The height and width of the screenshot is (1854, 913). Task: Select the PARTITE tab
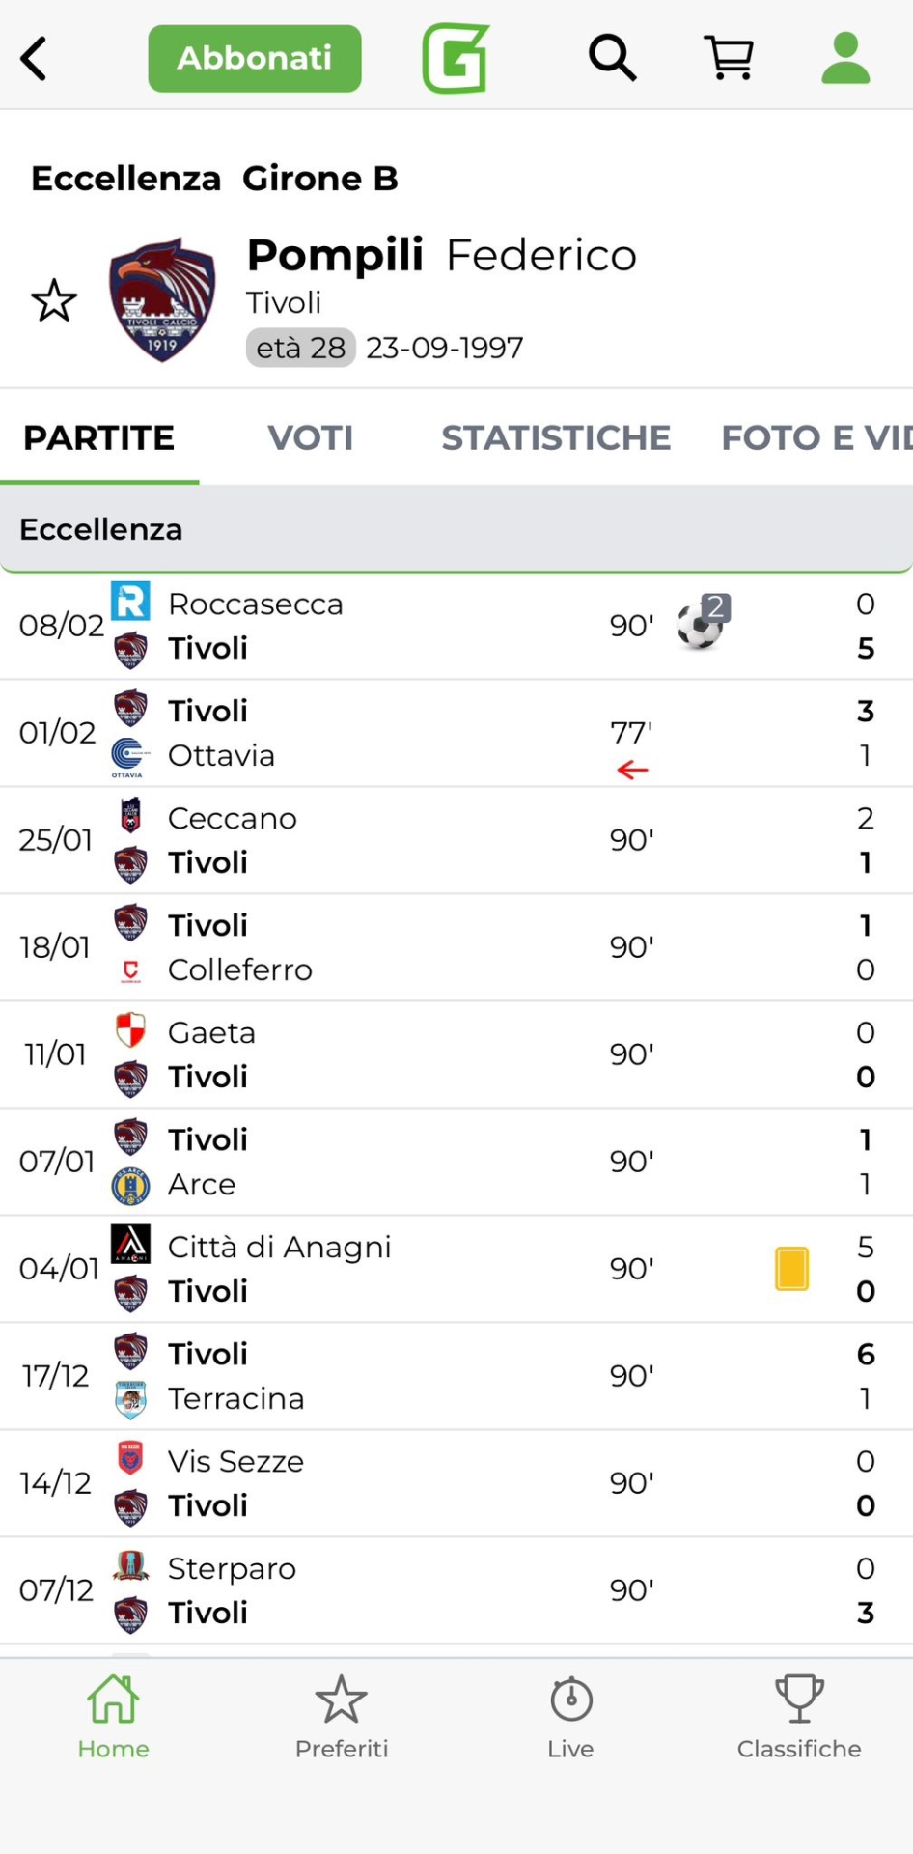pyautogui.click(x=99, y=438)
